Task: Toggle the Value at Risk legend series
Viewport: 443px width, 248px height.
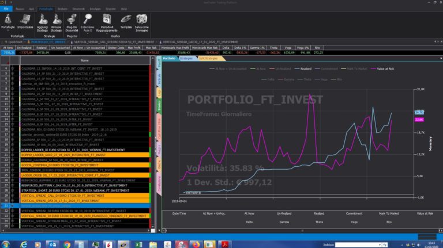Action: 382,69
